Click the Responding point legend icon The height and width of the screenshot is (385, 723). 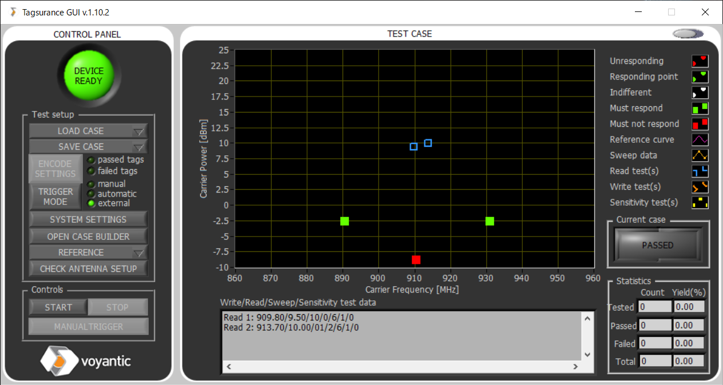tap(700, 77)
